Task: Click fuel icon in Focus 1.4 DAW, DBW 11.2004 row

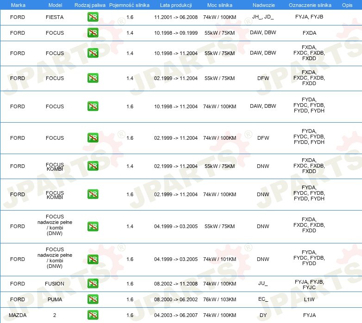Action: (x=93, y=53)
